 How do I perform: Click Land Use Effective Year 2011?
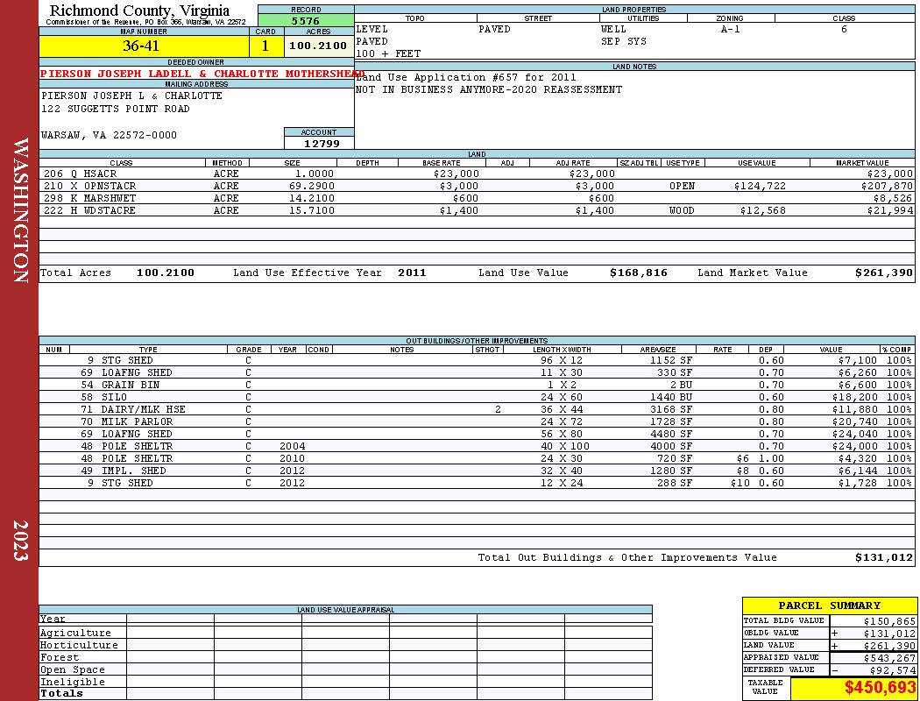tap(412, 273)
